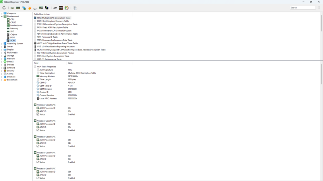Click Status checkbox for APIC ID 04h
This screenshot has width=323, height=181.
point(38,146)
